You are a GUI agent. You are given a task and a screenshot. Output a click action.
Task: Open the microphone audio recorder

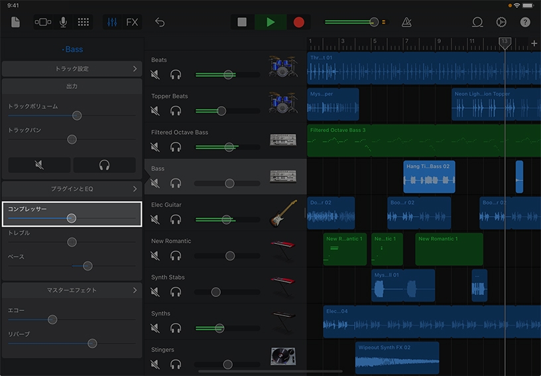[63, 22]
